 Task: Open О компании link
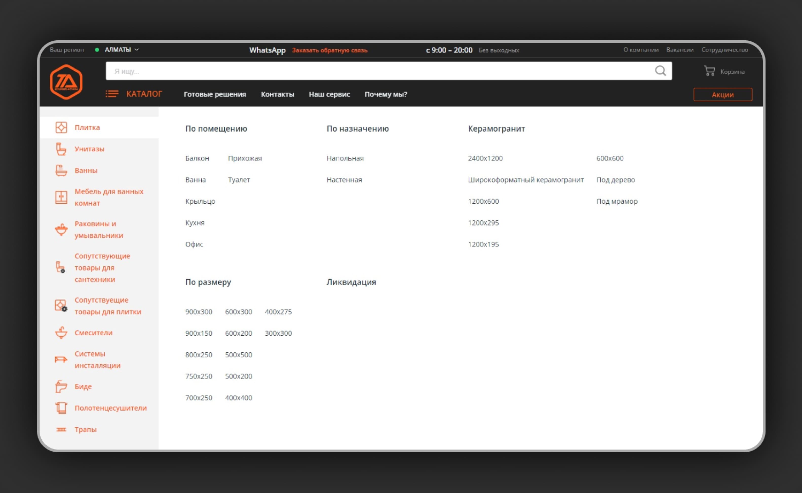641,50
